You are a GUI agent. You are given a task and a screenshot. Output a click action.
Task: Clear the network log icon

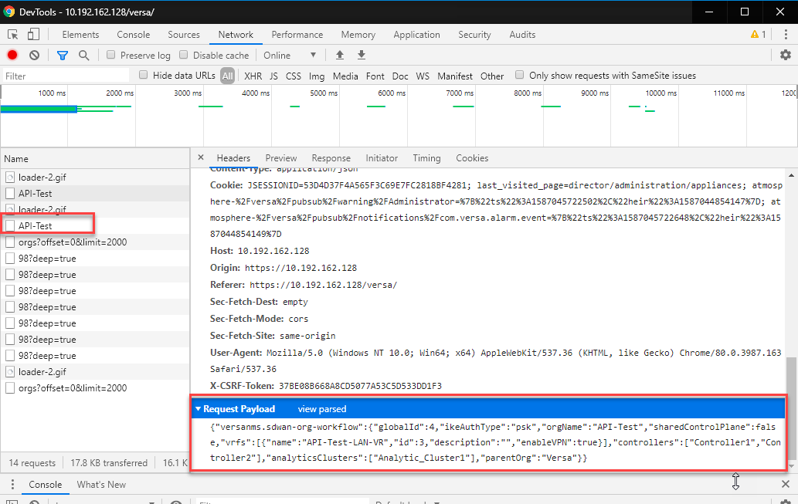pos(34,55)
